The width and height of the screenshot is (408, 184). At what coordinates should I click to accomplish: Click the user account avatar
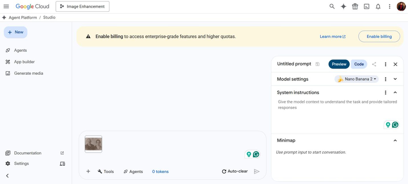pos(401,7)
